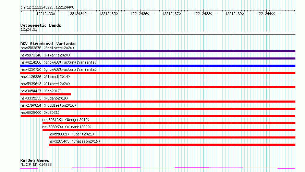Screen dimensions: 305x172
Task: Click the red bar under nsv4230720
Action: pyautogui.click(x=158, y=73)
